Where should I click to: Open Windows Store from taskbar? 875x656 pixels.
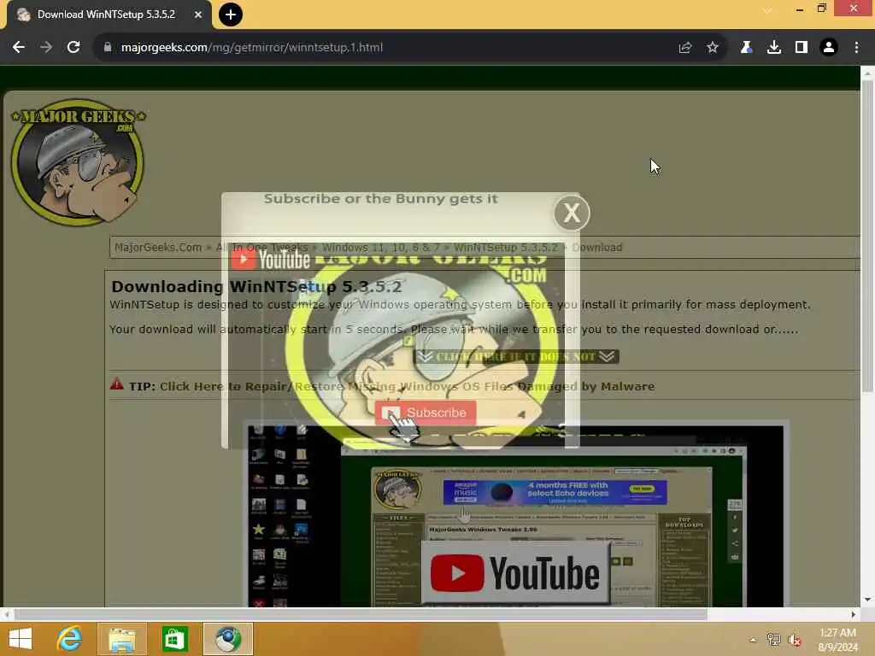click(x=174, y=639)
